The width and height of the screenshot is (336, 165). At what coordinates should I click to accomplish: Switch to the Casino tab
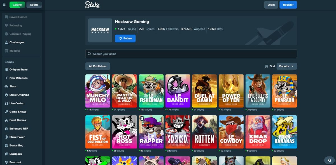point(17,5)
